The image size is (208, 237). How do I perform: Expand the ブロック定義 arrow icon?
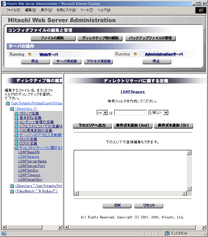(16, 114)
